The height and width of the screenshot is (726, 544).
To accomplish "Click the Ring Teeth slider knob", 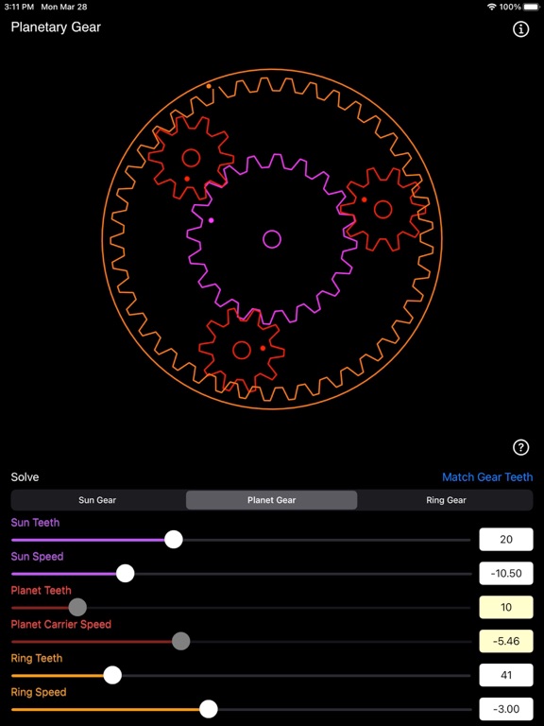I will coord(112,675).
